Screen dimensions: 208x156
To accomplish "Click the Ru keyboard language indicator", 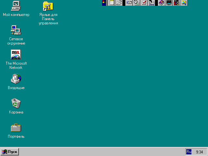I will point(189,152).
